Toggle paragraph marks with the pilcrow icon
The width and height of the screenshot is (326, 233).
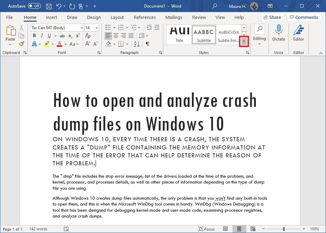(x=148, y=44)
